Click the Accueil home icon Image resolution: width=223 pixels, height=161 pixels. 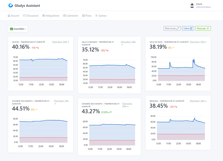(9, 15)
